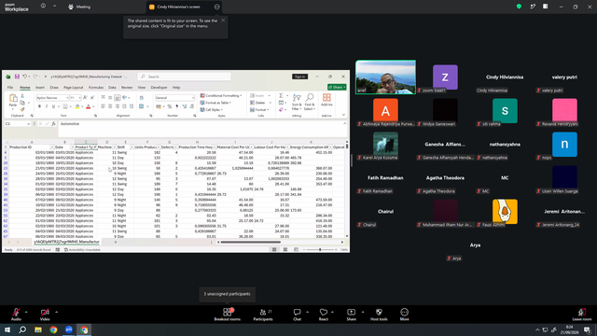The height and width of the screenshot is (336, 597).
Task: Click AutoSum sigma icon in Excel
Action: (x=281, y=95)
